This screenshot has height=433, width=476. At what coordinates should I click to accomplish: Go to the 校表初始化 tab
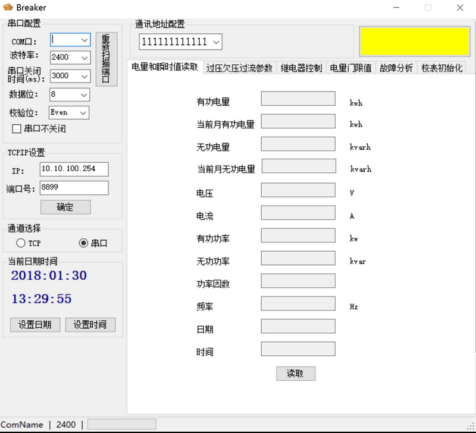tap(441, 68)
